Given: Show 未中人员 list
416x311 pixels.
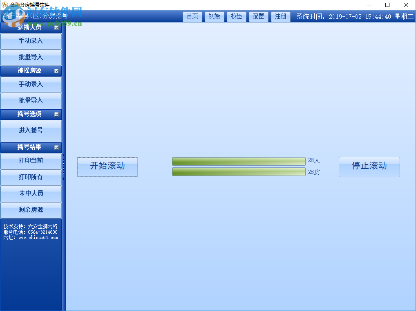Looking at the screenshot, I should point(31,194).
